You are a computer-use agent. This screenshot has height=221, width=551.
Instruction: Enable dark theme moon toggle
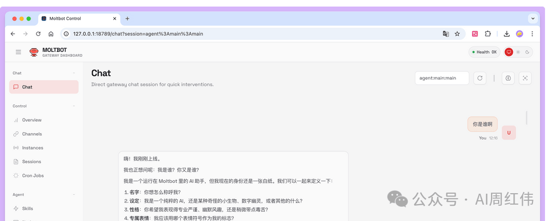click(526, 52)
